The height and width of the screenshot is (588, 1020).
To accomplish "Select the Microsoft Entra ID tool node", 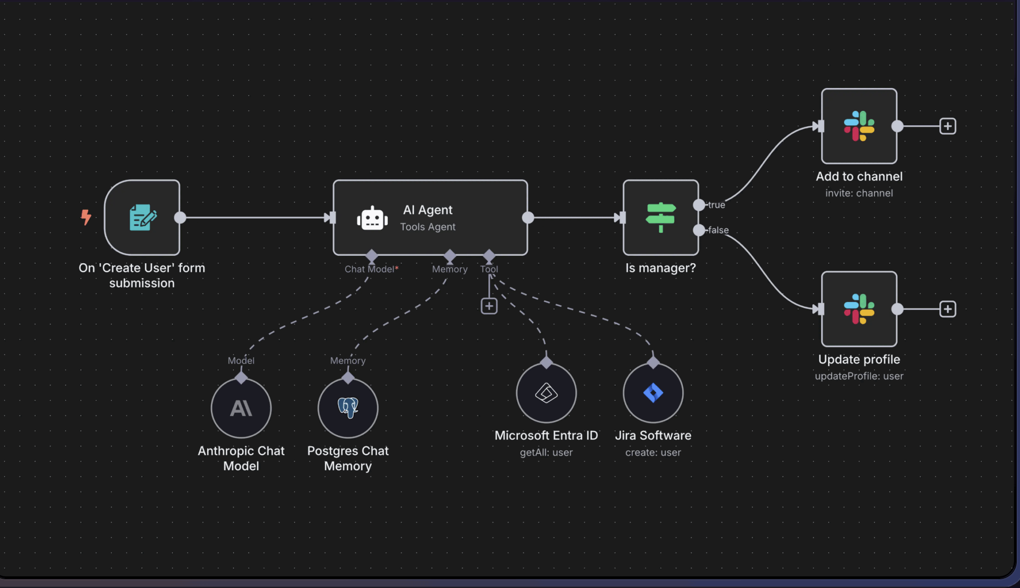I will 546,393.
